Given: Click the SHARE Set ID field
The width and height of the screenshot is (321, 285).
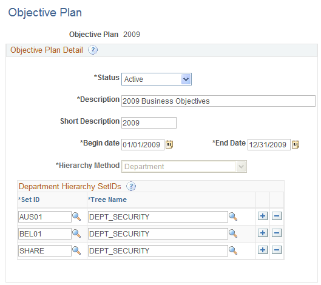Looking at the screenshot, I should pyautogui.click(x=45, y=251).
